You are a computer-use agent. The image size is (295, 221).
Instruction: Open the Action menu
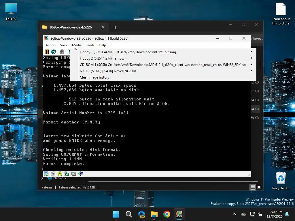pyautogui.click(x=50, y=45)
